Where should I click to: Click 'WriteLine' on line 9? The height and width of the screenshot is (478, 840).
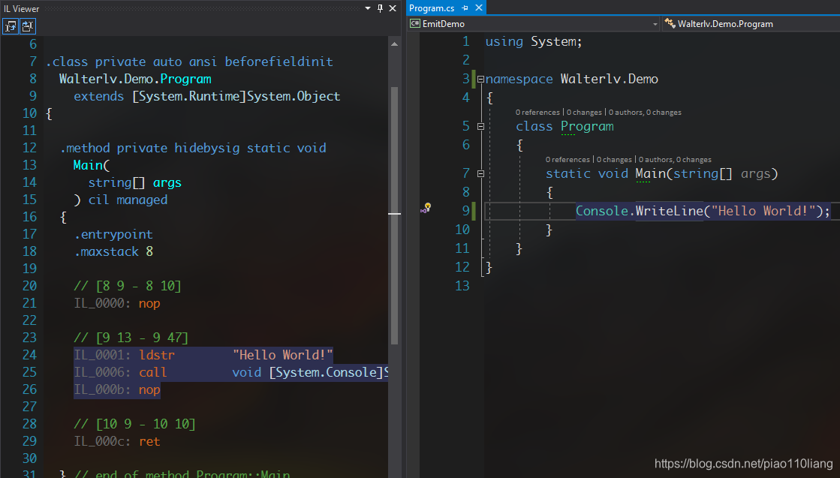669,211
